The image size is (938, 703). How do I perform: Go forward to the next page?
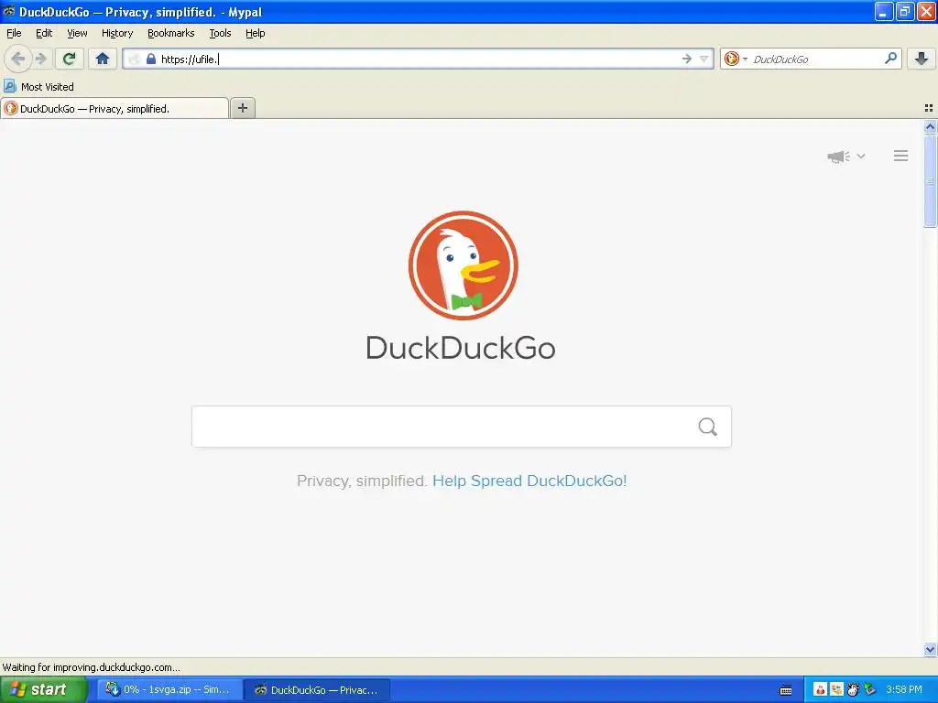click(x=41, y=59)
